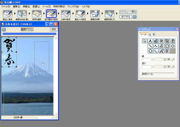Click the 線 color swatch
This screenshot has height=127, width=180.
(x=169, y=60)
